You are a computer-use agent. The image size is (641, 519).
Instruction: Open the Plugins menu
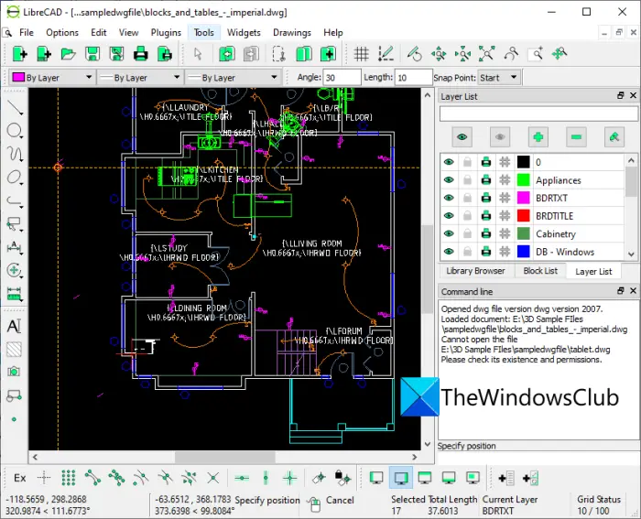click(x=166, y=33)
